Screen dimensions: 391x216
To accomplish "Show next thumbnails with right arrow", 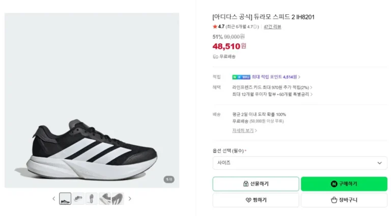I will coord(130,199).
